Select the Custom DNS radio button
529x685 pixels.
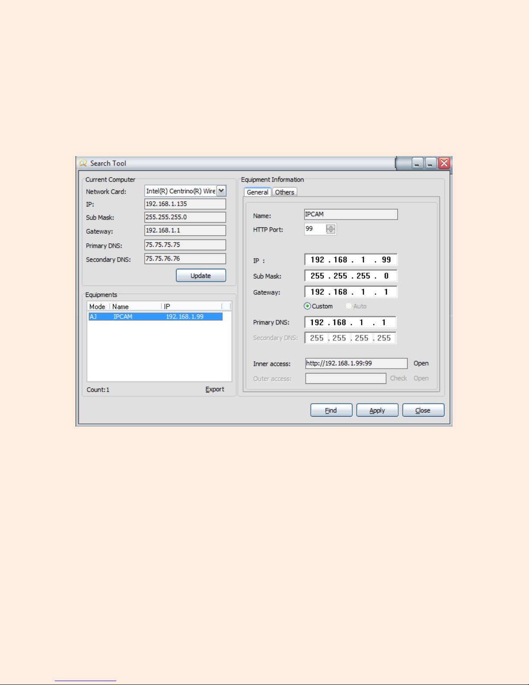pyautogui.click(x=307, y=306)
